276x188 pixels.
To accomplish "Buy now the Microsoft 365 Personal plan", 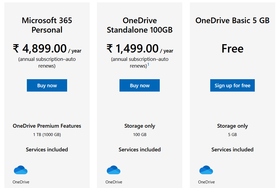I will [x=47, y=85].
